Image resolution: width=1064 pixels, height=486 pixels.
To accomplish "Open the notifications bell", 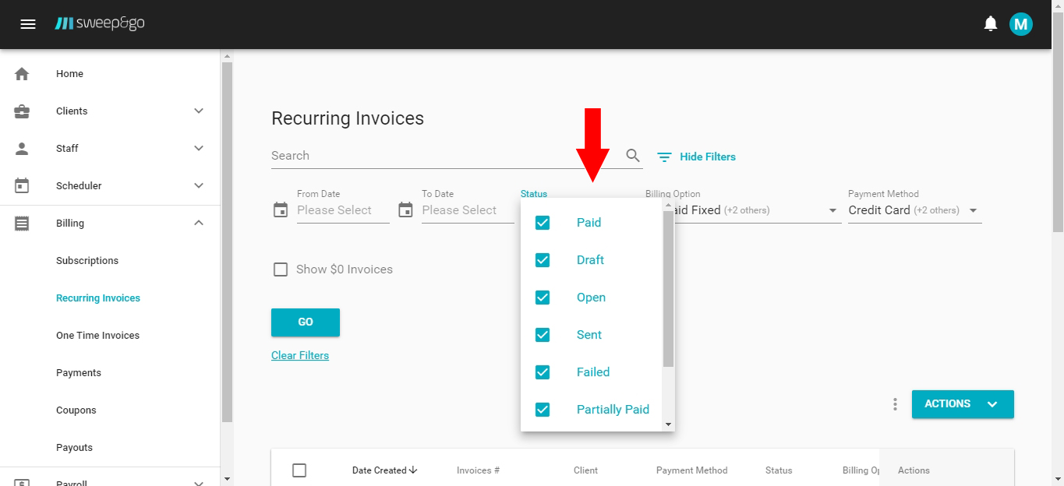I will coord(991,24).
